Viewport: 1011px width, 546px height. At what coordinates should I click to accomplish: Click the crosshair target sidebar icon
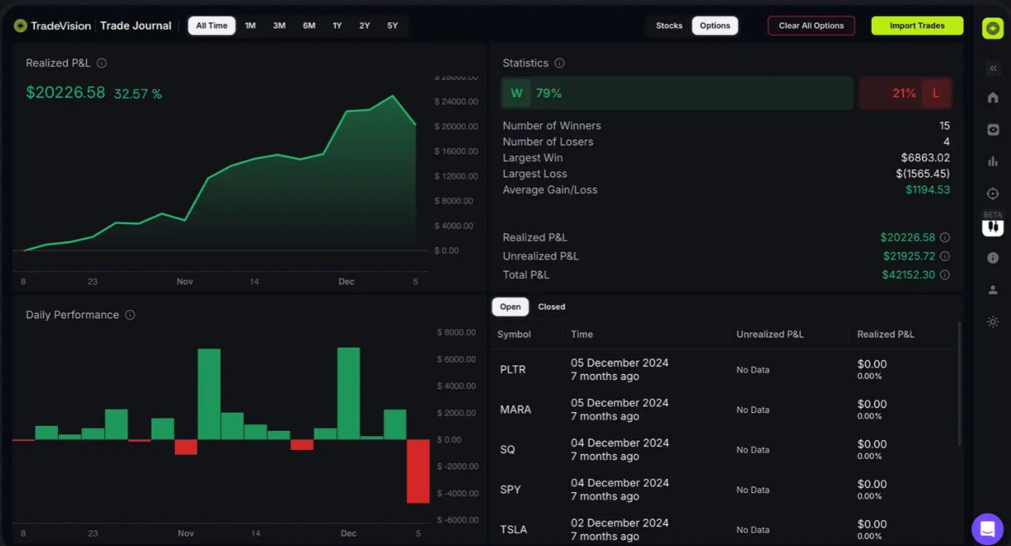[993, 194]
